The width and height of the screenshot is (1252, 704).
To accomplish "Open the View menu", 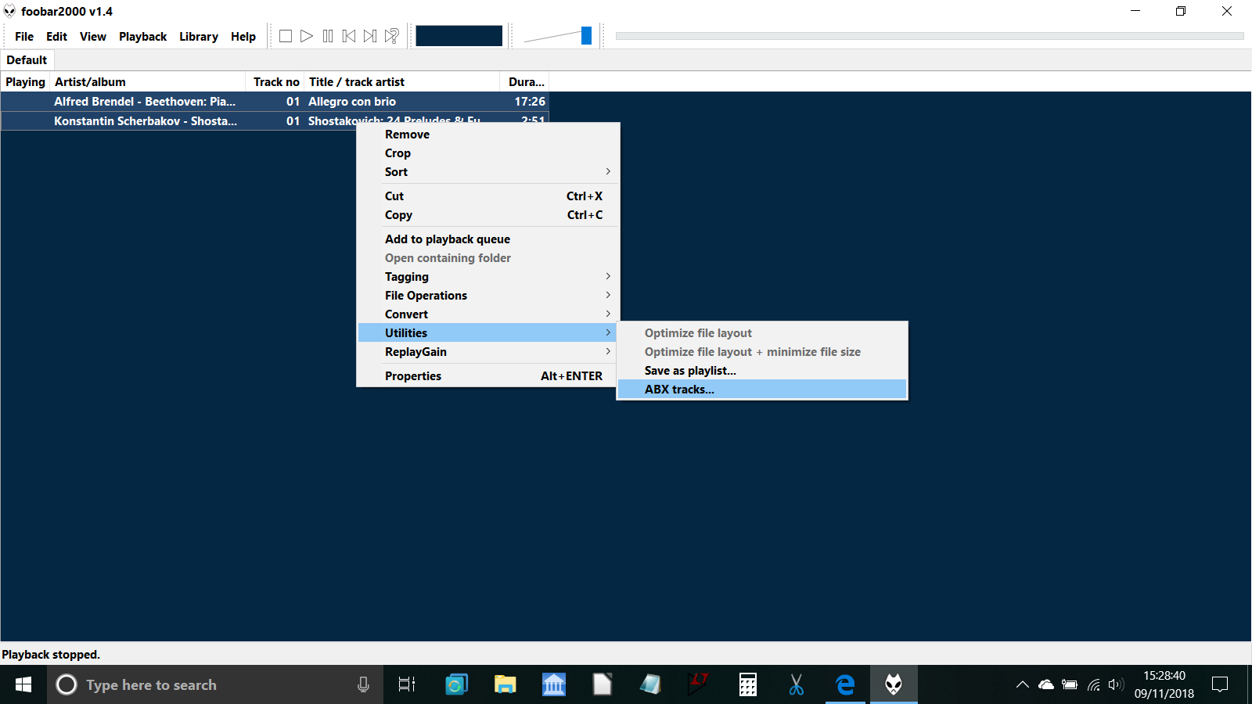I will [93, 37].
